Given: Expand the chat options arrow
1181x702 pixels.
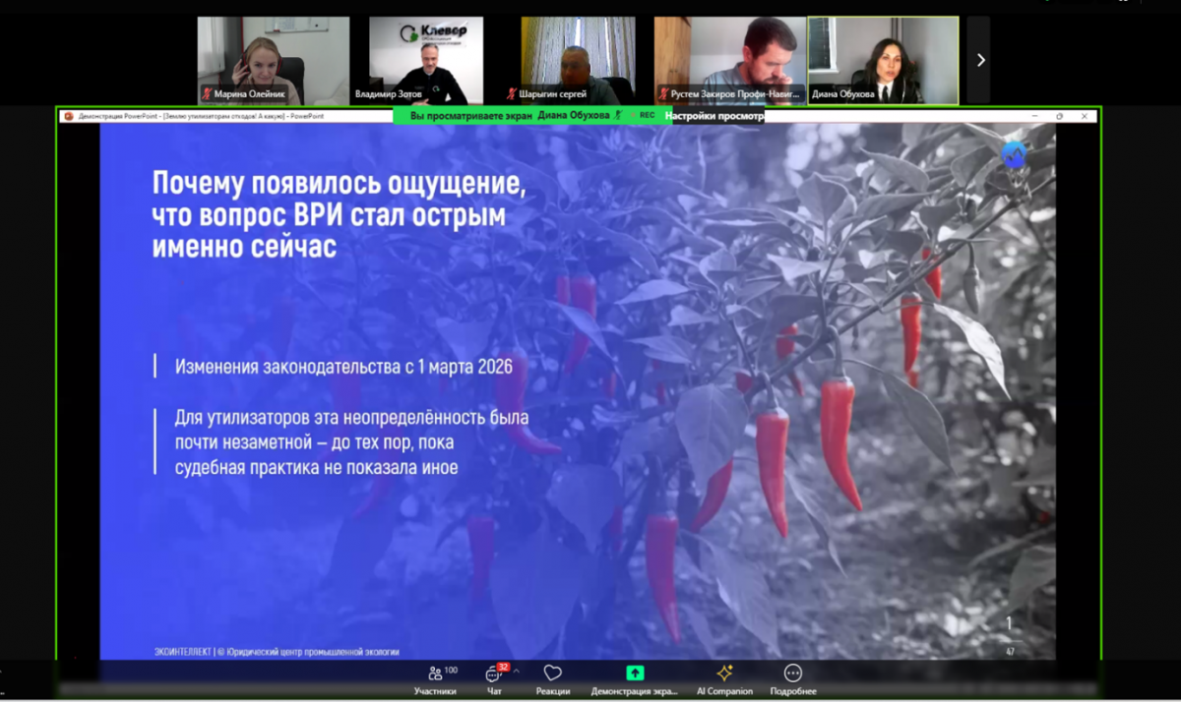Looking at the screenshot, I should pos(517,672).
